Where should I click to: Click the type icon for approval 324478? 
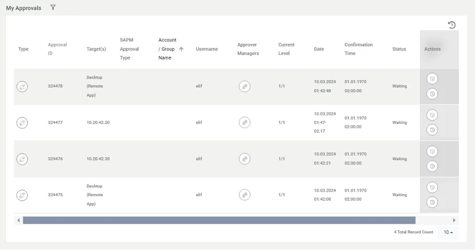coord(22,87)
